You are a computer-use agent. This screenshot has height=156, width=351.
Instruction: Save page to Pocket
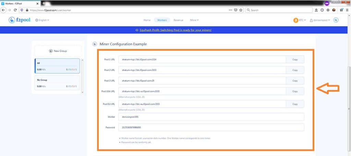[235, 10]
